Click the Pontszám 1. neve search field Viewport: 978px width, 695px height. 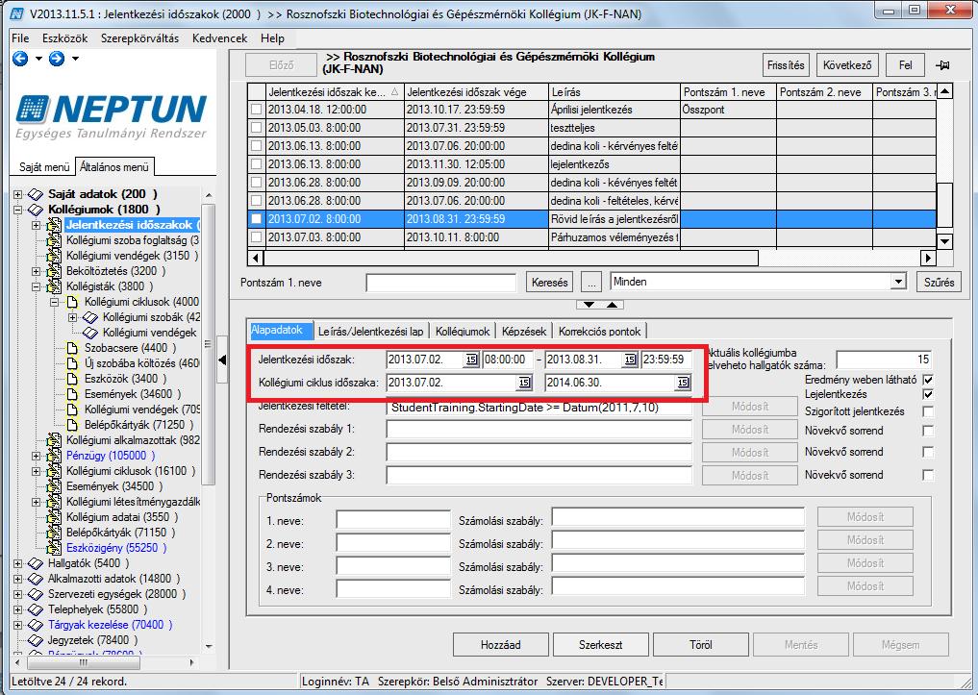click(441, 283)
